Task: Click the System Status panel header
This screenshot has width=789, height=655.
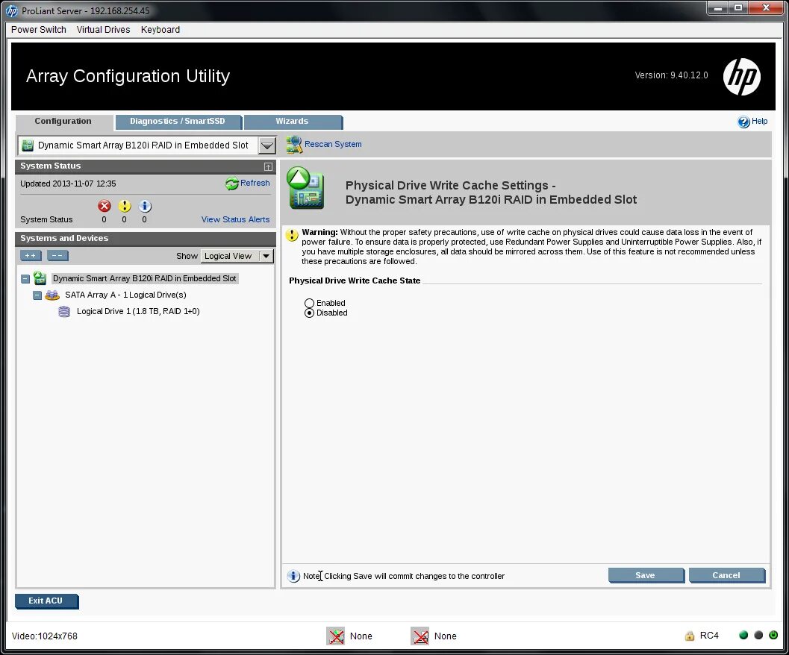Action: click(146, 166)
